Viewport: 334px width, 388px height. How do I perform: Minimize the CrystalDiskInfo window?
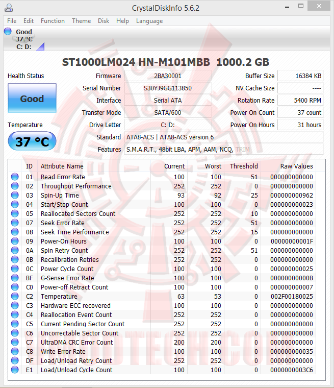click(287, 7)
